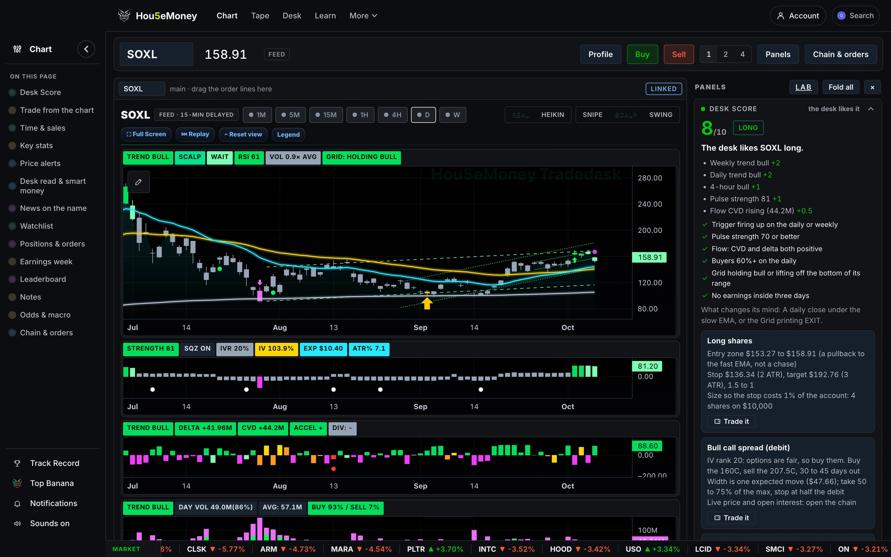The width and height of the screenshot is (891, 557).
Task: Click the pencil drawing tool on chart
Action: (x=138, y=182)
